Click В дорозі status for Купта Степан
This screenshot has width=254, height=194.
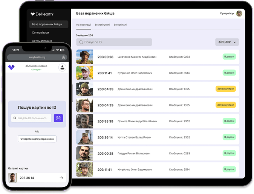coord(229,137)
